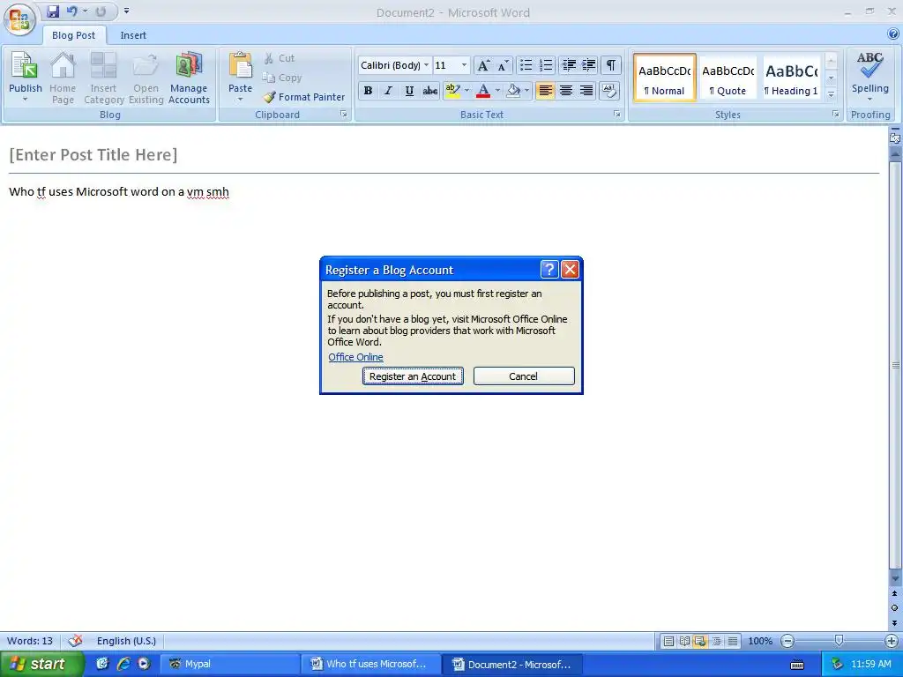Grow font size with the large A icon
903x677 pixels.
tap(484, 65)
